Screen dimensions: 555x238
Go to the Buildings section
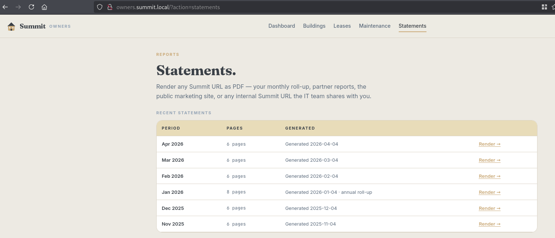(314, 26)
